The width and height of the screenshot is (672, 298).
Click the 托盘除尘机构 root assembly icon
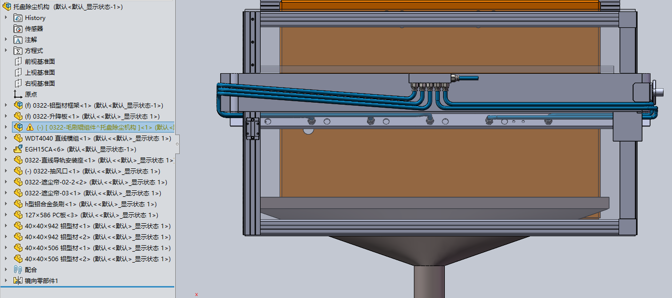[x=7, y=7]
